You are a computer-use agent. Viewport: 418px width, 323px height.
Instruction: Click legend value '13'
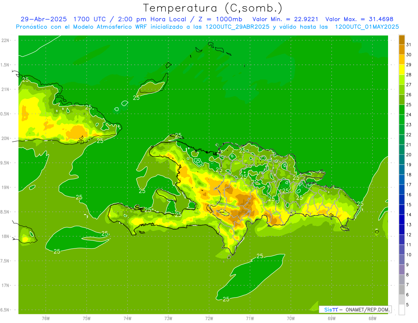(409, 225)
